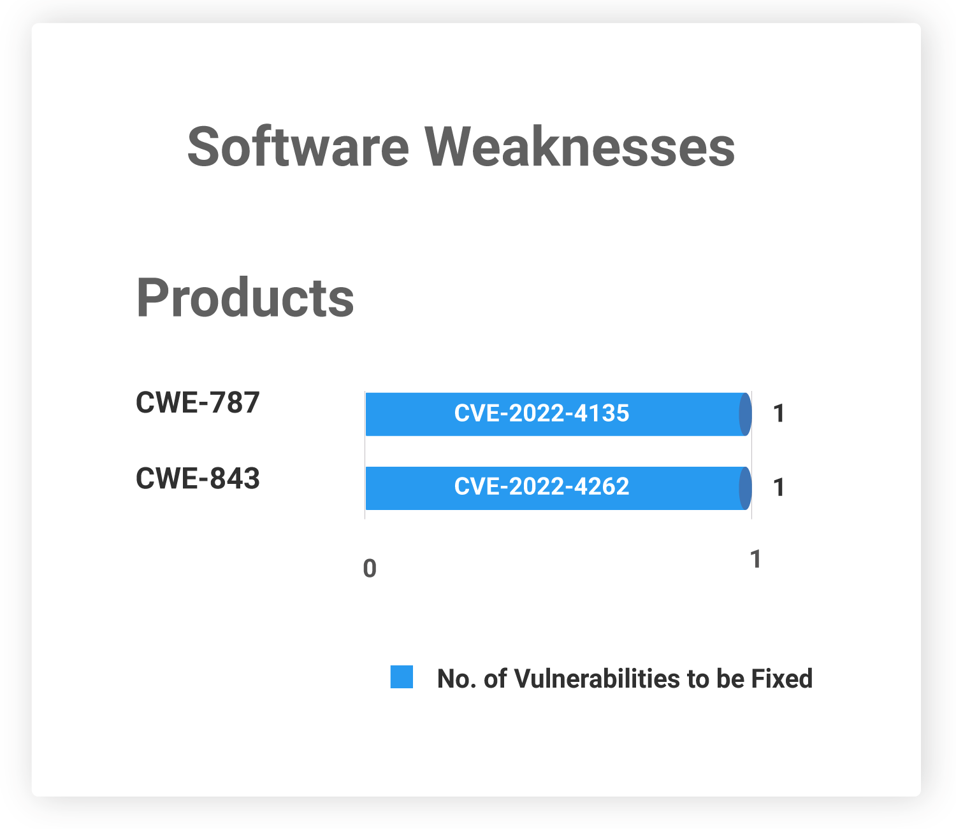This screenshot has height=829, width=956.
Task: Click rounded dark end cap of CVE-2022-4135 bar
Action: (745, 414)
